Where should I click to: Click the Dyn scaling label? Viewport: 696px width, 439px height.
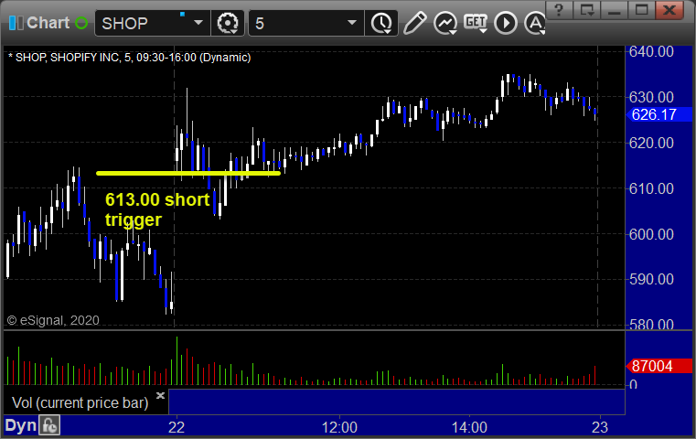pyautogui.click(x=21, y=425)
